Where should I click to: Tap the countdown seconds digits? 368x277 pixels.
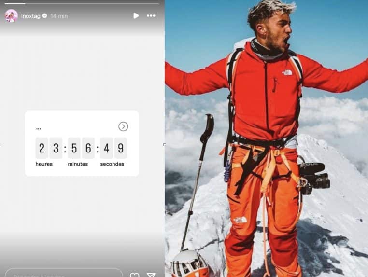(113, 148)
